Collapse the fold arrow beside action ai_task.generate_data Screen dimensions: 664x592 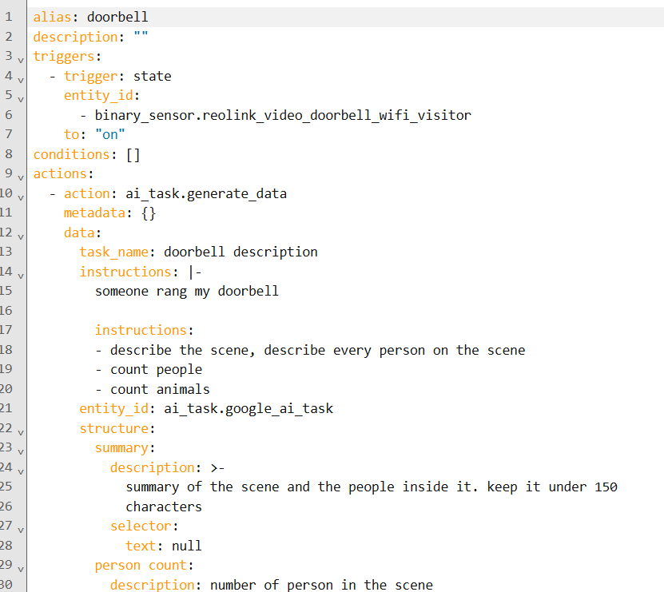click(20, 198)
